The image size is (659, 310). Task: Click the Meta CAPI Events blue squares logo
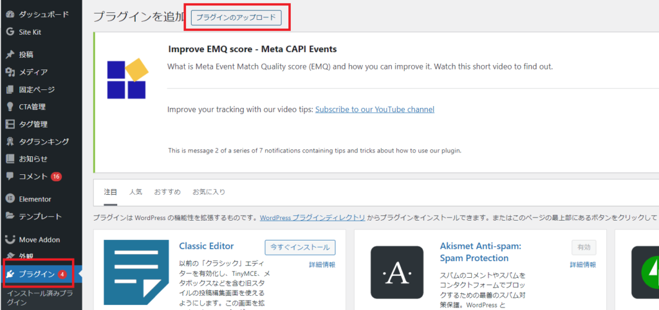[128, 78]
